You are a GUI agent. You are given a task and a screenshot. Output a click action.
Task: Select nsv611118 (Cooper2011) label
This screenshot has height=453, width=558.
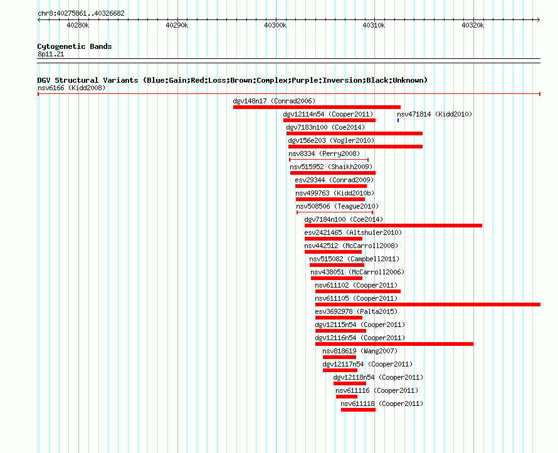[382, 404]
